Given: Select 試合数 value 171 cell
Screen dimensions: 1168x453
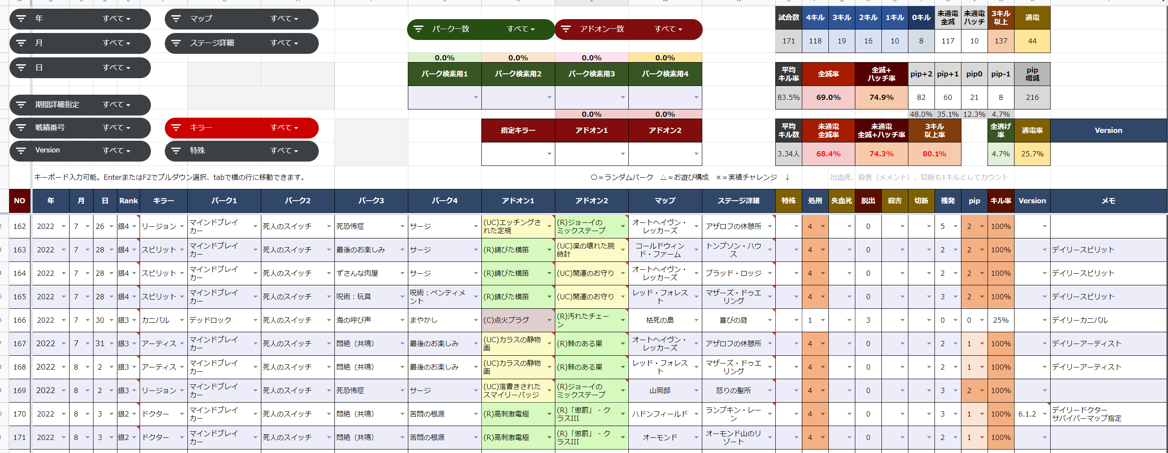Looking at the screenshot, I should click(788, 41).
